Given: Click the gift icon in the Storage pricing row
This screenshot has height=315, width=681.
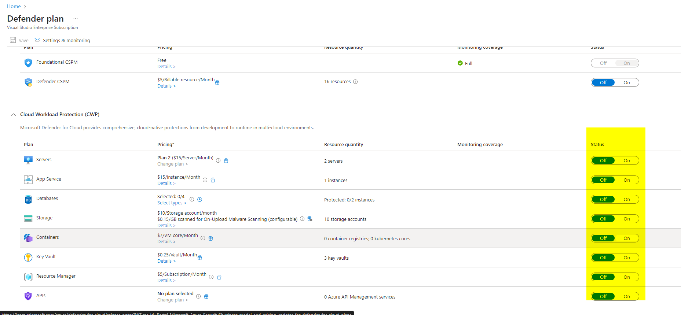Looking at the screenshot, I should click(310, 219).
